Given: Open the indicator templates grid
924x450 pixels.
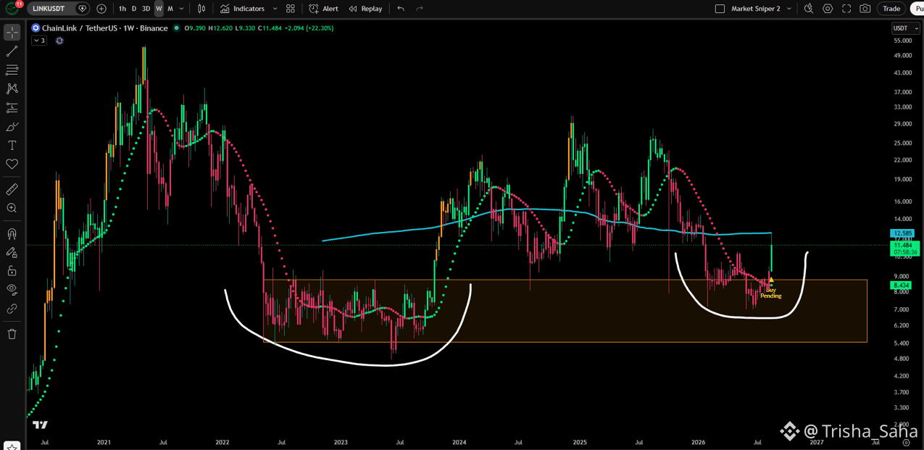Looking at the screenshot, I should 291,9.
